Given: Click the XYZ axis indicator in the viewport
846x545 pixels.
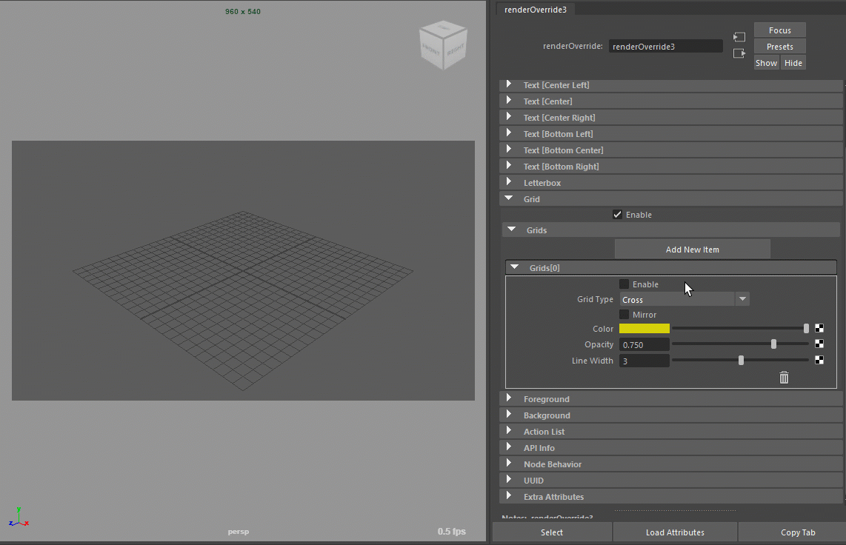Looking at the screenshot, I should click(x=19, y=518).
